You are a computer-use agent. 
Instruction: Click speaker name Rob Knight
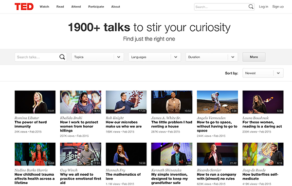click(115, 118)
